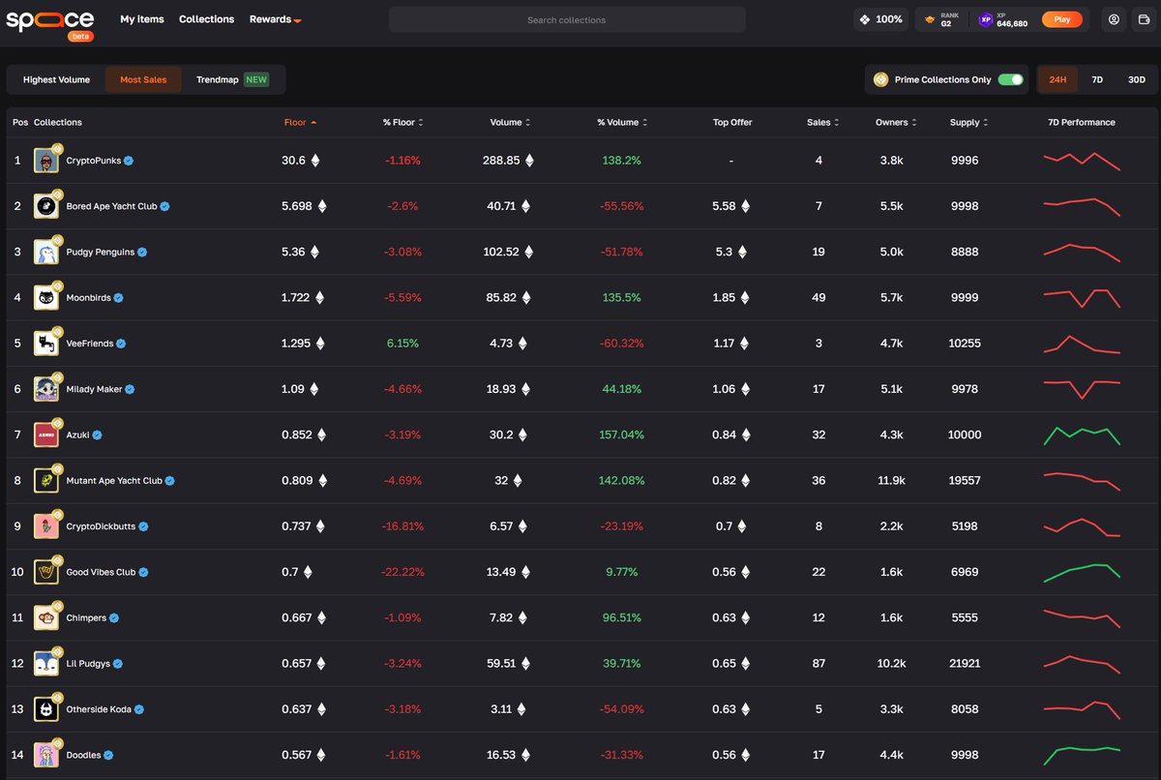Sort by Supply column
Screen dimensions: 1161x780
[969, 122]
